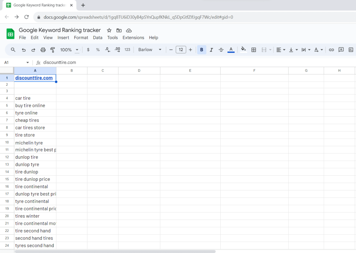Redo the last action
Screen dimensions: 356x253
pos(33,50)
